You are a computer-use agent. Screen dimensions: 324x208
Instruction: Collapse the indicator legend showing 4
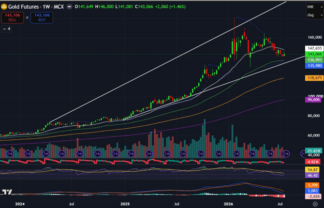[x=6, y=29]
